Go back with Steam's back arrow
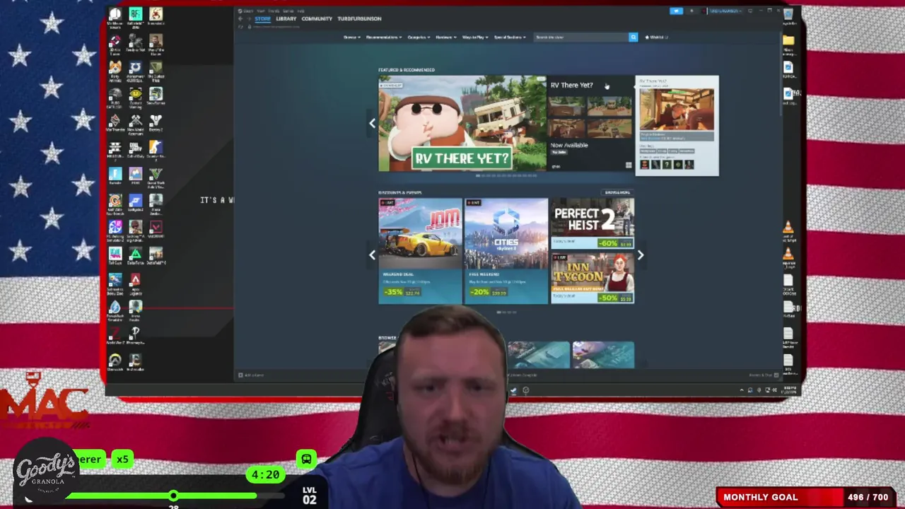This screenshot has height=509, width=905. (x=240, y=18)
